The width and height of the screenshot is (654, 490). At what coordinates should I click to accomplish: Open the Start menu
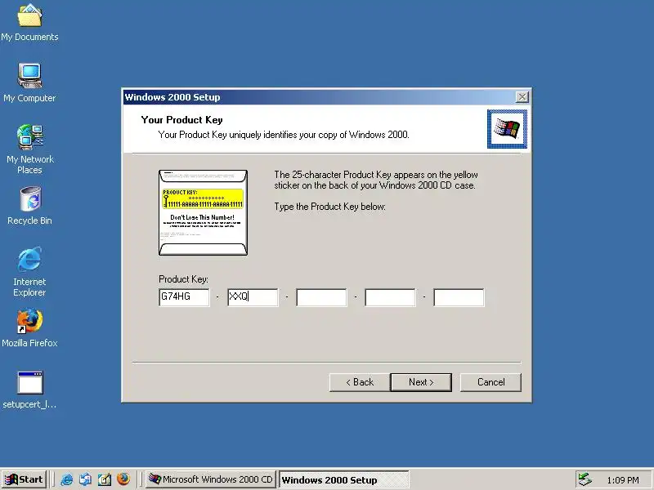point(24,479)
